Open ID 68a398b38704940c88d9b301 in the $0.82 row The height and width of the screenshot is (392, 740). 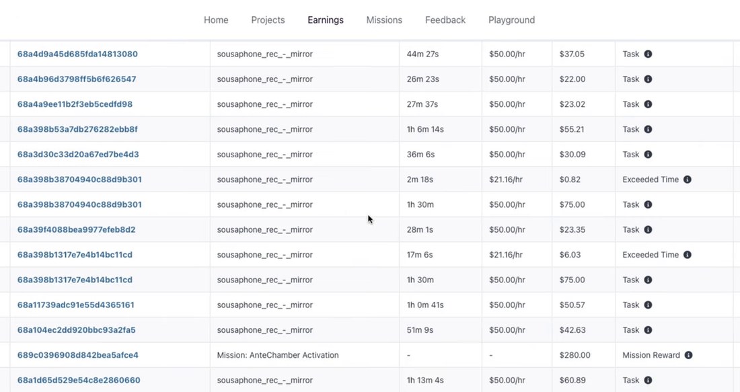(x=79, y=180)
